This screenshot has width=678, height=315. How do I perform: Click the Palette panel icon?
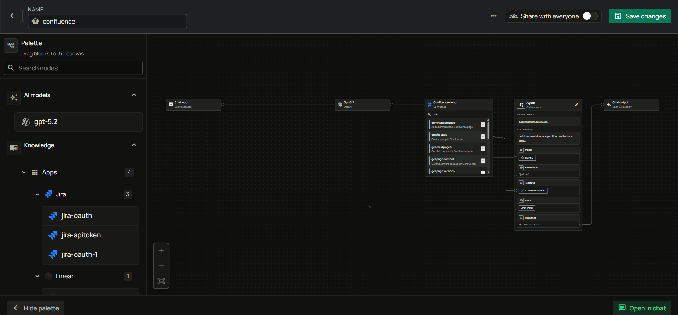(11, 45)
